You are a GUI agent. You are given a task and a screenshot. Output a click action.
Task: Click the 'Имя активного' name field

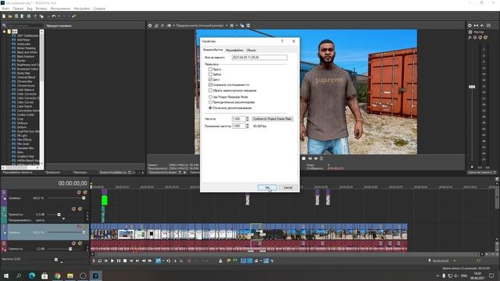pyautogui.click(x=259, y=57)
